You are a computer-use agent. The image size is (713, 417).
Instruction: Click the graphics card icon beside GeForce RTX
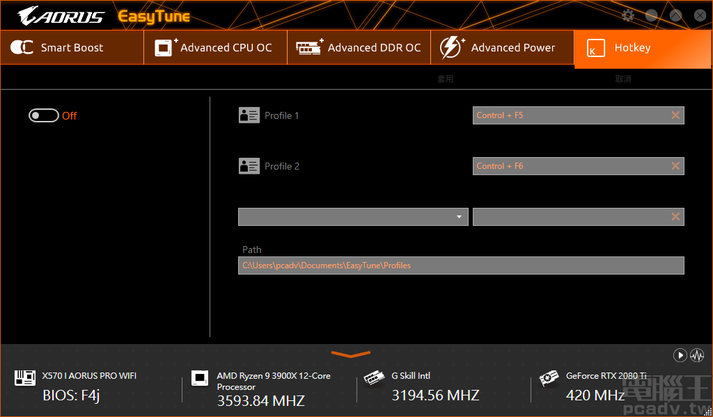click(x=550, y=378)
